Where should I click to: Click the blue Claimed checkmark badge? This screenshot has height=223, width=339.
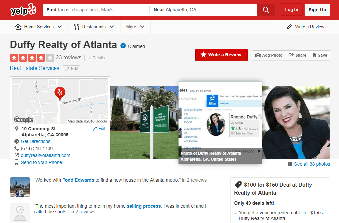123,46
